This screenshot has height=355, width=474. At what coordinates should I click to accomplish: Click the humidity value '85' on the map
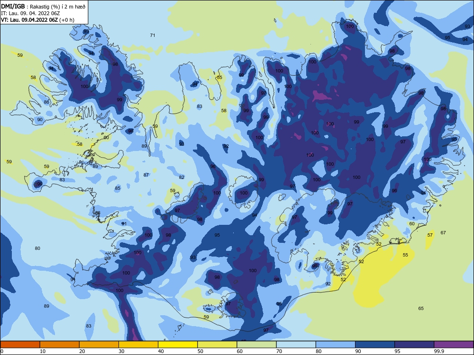[x=118, y=188]
